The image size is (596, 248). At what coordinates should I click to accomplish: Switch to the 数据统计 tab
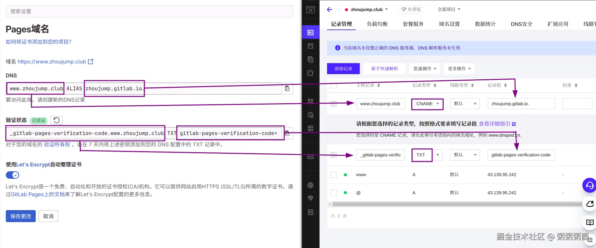pos(485,24)
